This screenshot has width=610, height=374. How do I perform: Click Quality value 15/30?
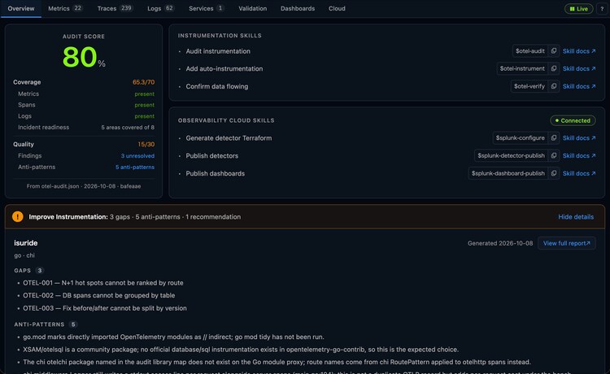pos(146,144)
